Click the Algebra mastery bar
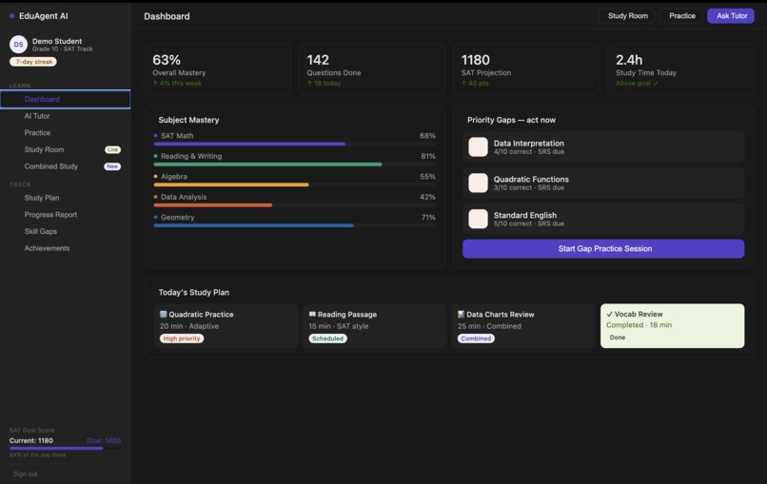The width and height of the screenshot is (767, 484). click(x=294, y=184)
